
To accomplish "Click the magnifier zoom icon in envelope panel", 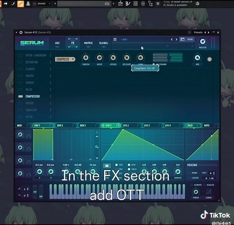I will pyautogui.click(x=97, y=147).
